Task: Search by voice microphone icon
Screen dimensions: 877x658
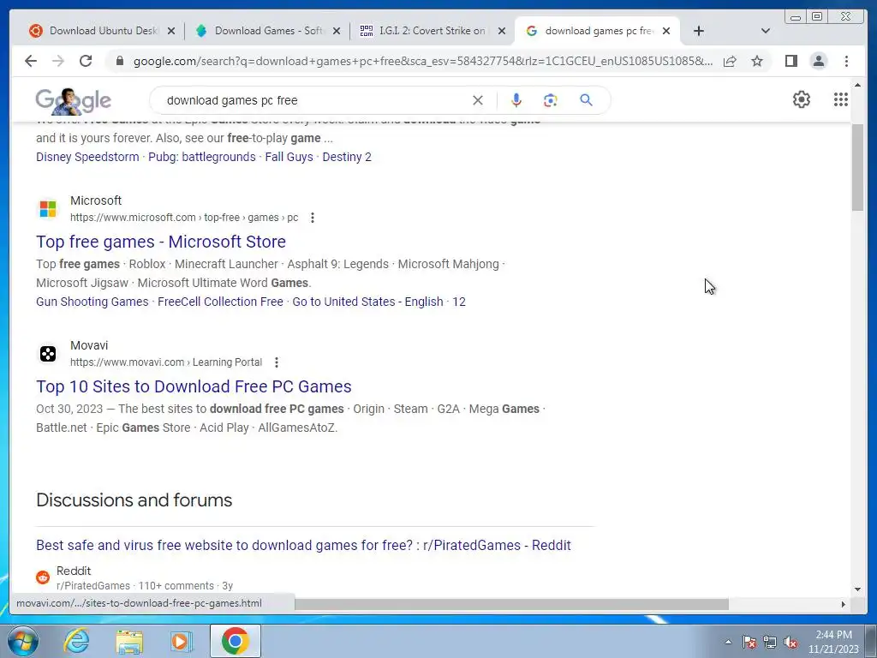Action: click(x=516, y=100)
